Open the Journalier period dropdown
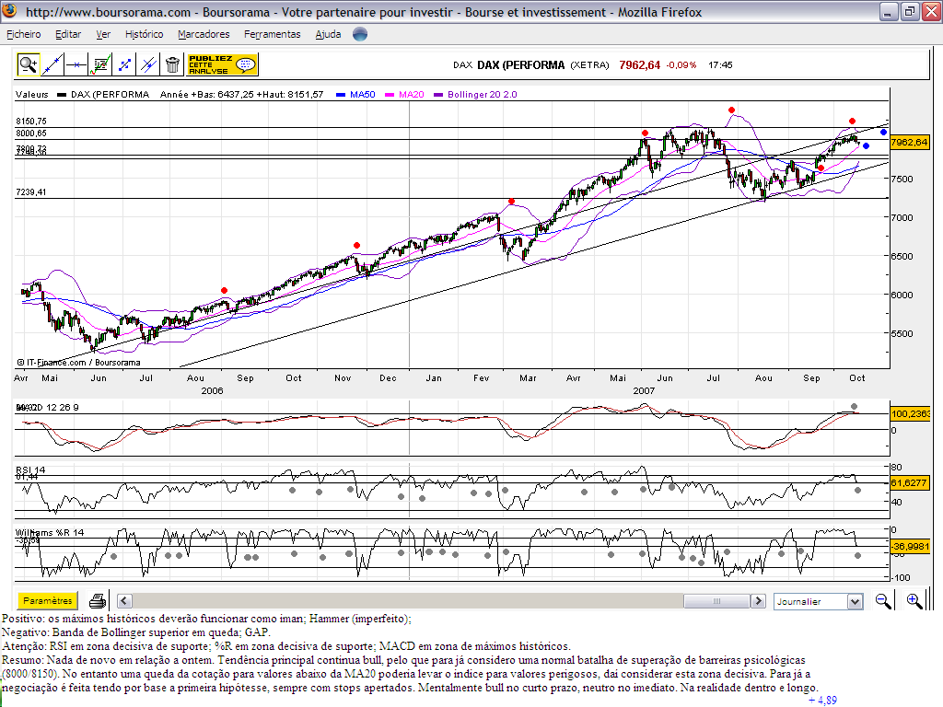The height and width of the screenshot is (707, 943). click(818, 601)
